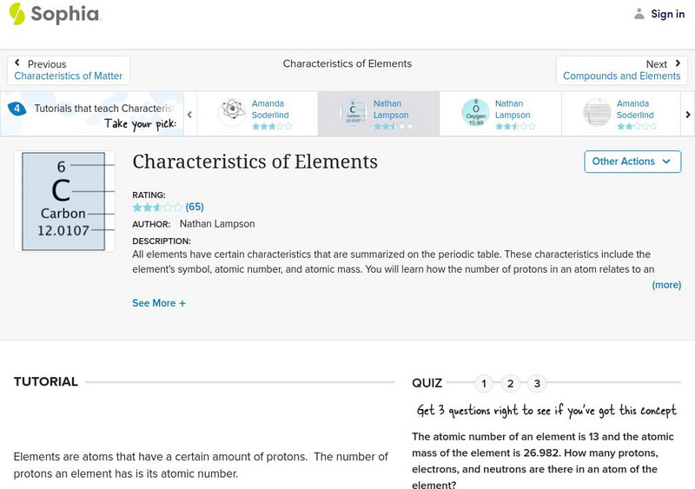The image size is (695, 489).
Task: Choose the periodic table tutorial thumbnail
Action: pos(597,112)
